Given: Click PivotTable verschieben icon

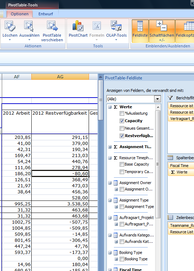Looking at the screenshot, I should [x=52, y=26].
